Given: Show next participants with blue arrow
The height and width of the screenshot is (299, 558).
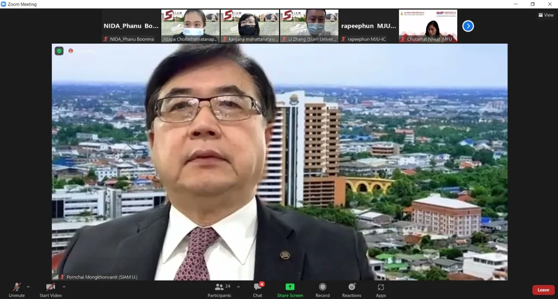Looking at the screenshot, I should (x=468, y=26).
